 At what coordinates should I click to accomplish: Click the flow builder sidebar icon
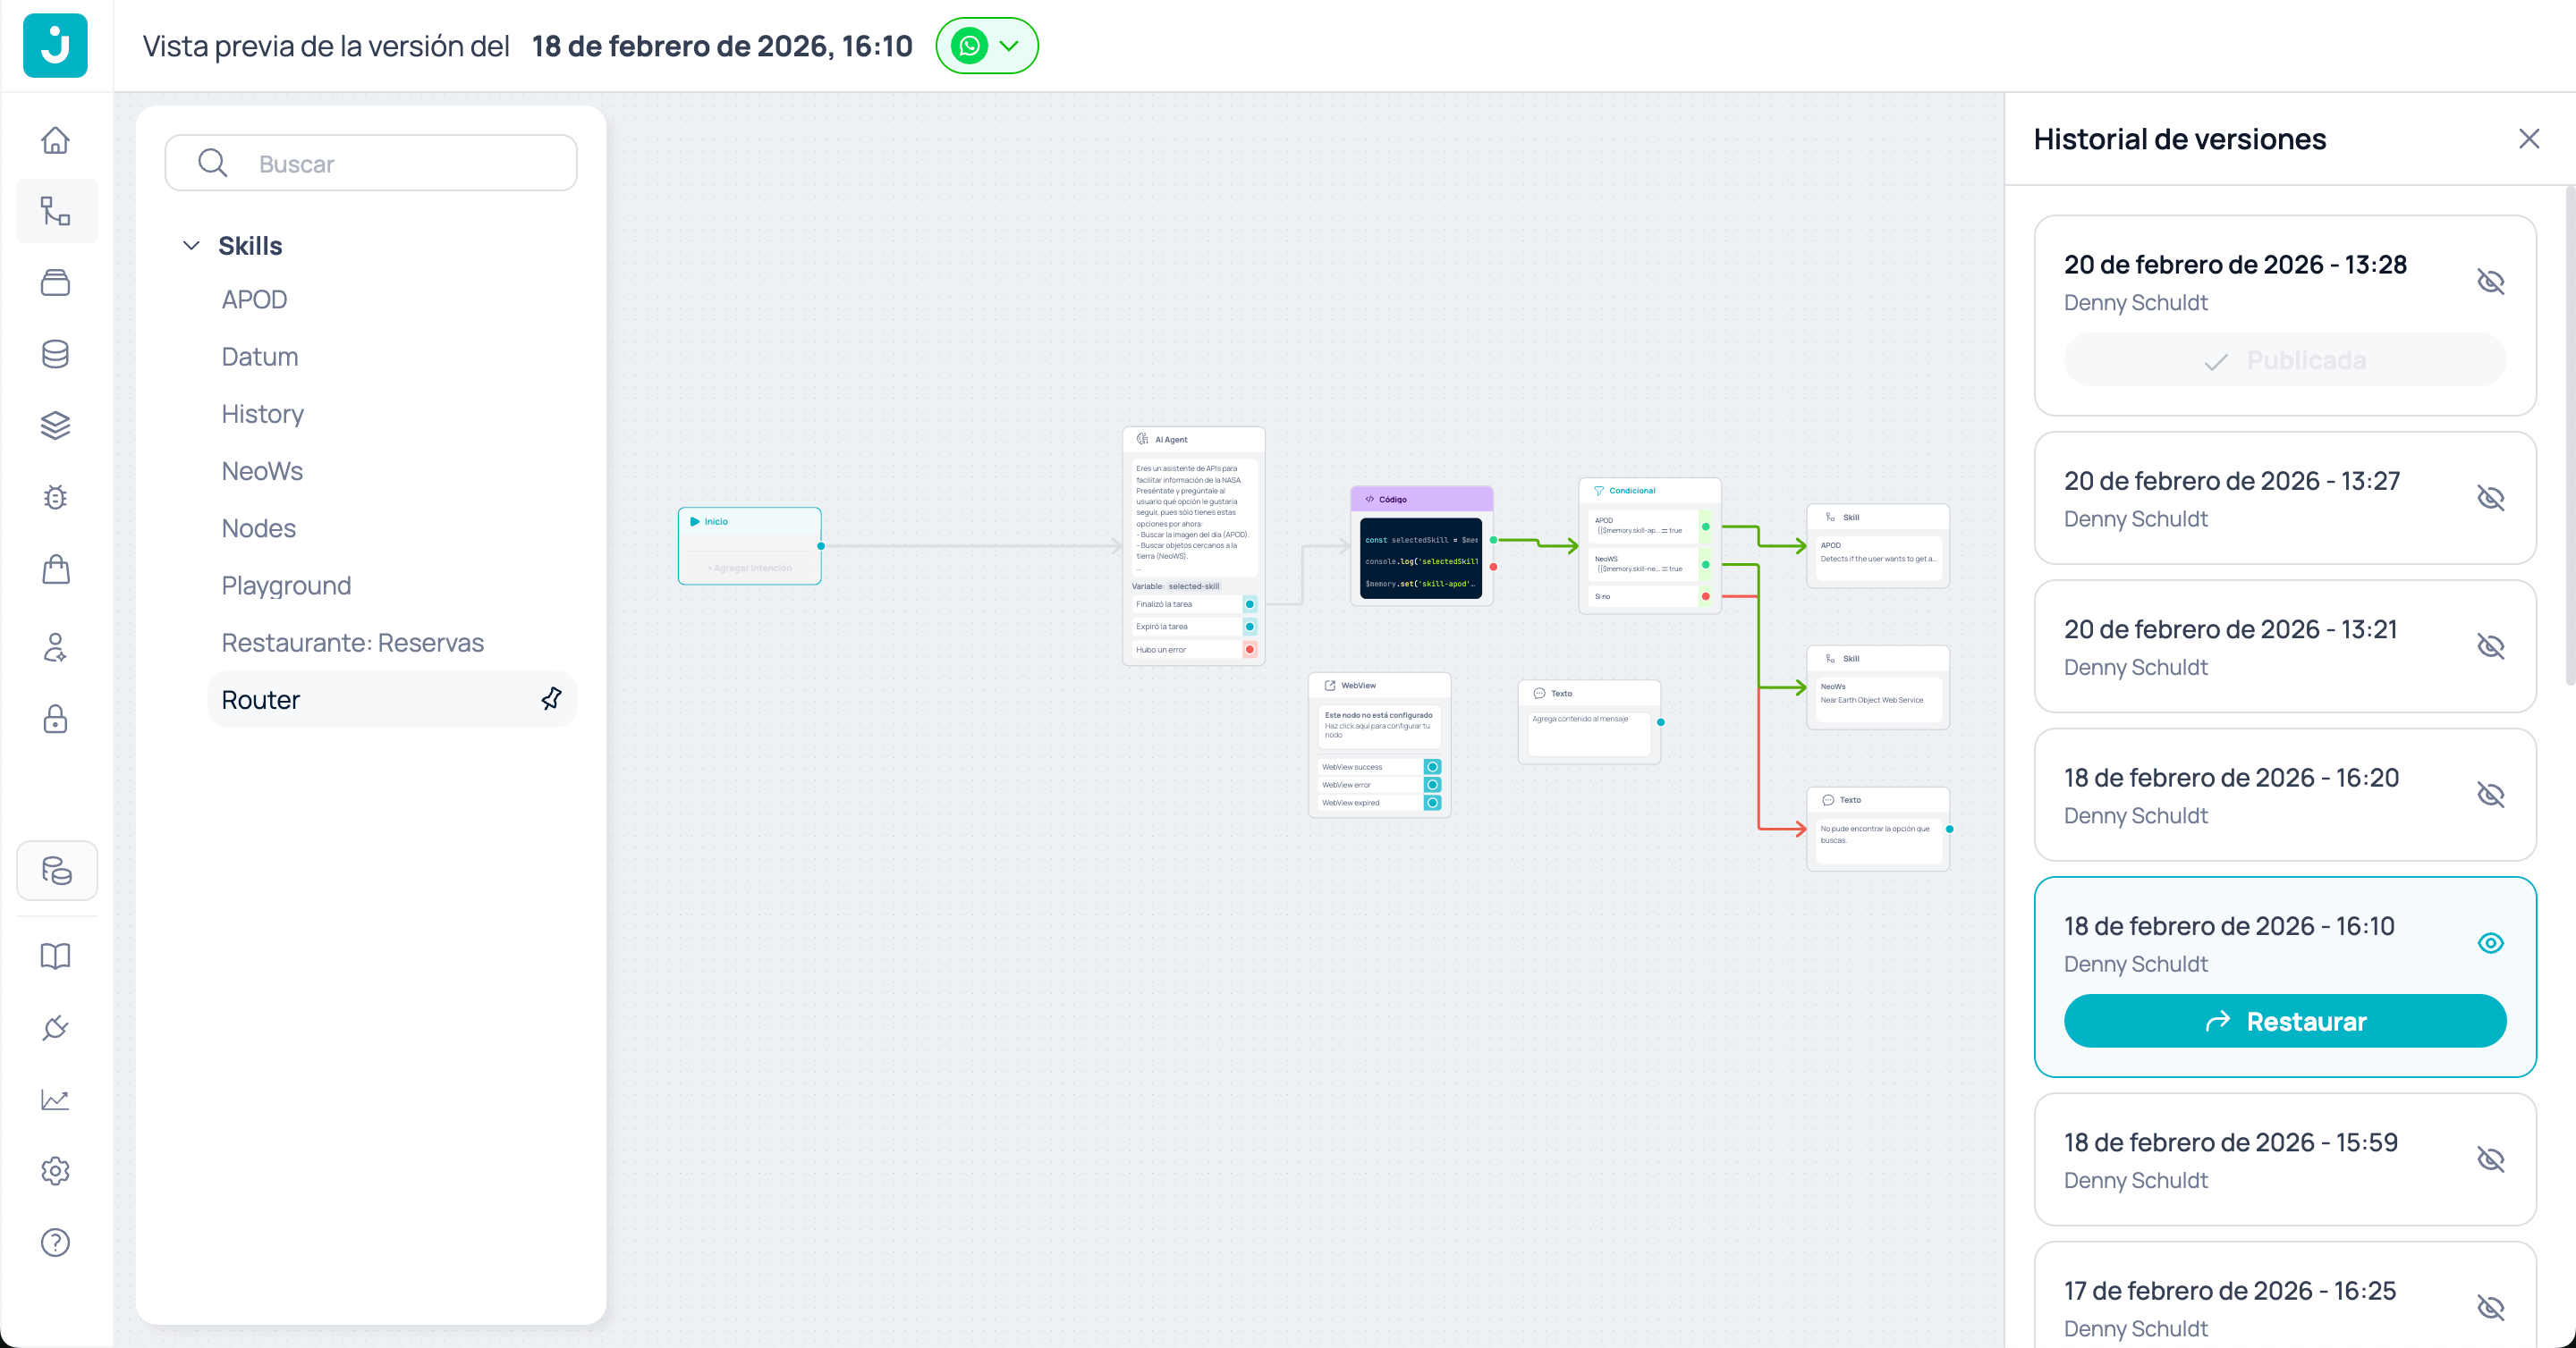point(55,211)
